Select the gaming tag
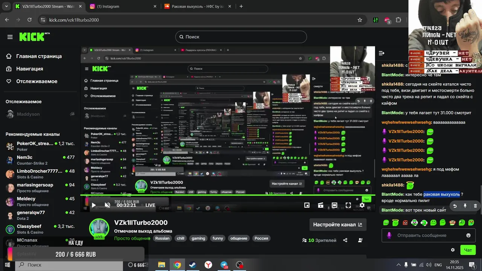 pos(198,238)
